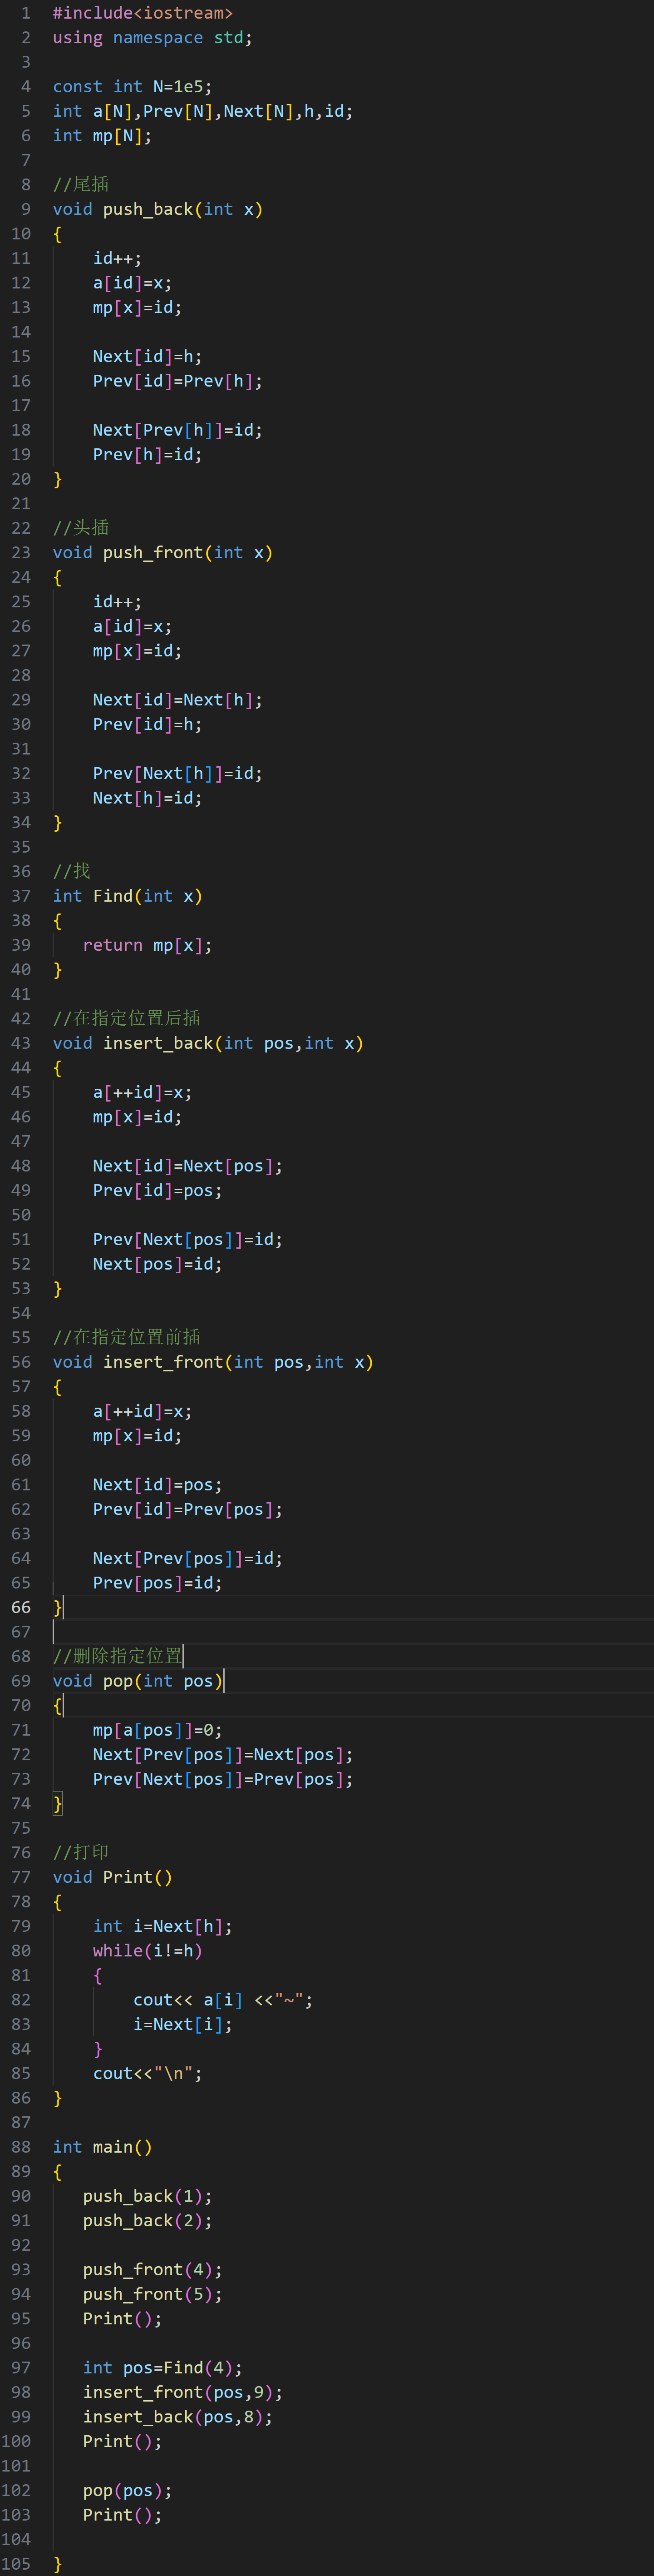Screen dimensions: 654x2576
Task: Click gutter line number 66
Action: point(21,1607)
